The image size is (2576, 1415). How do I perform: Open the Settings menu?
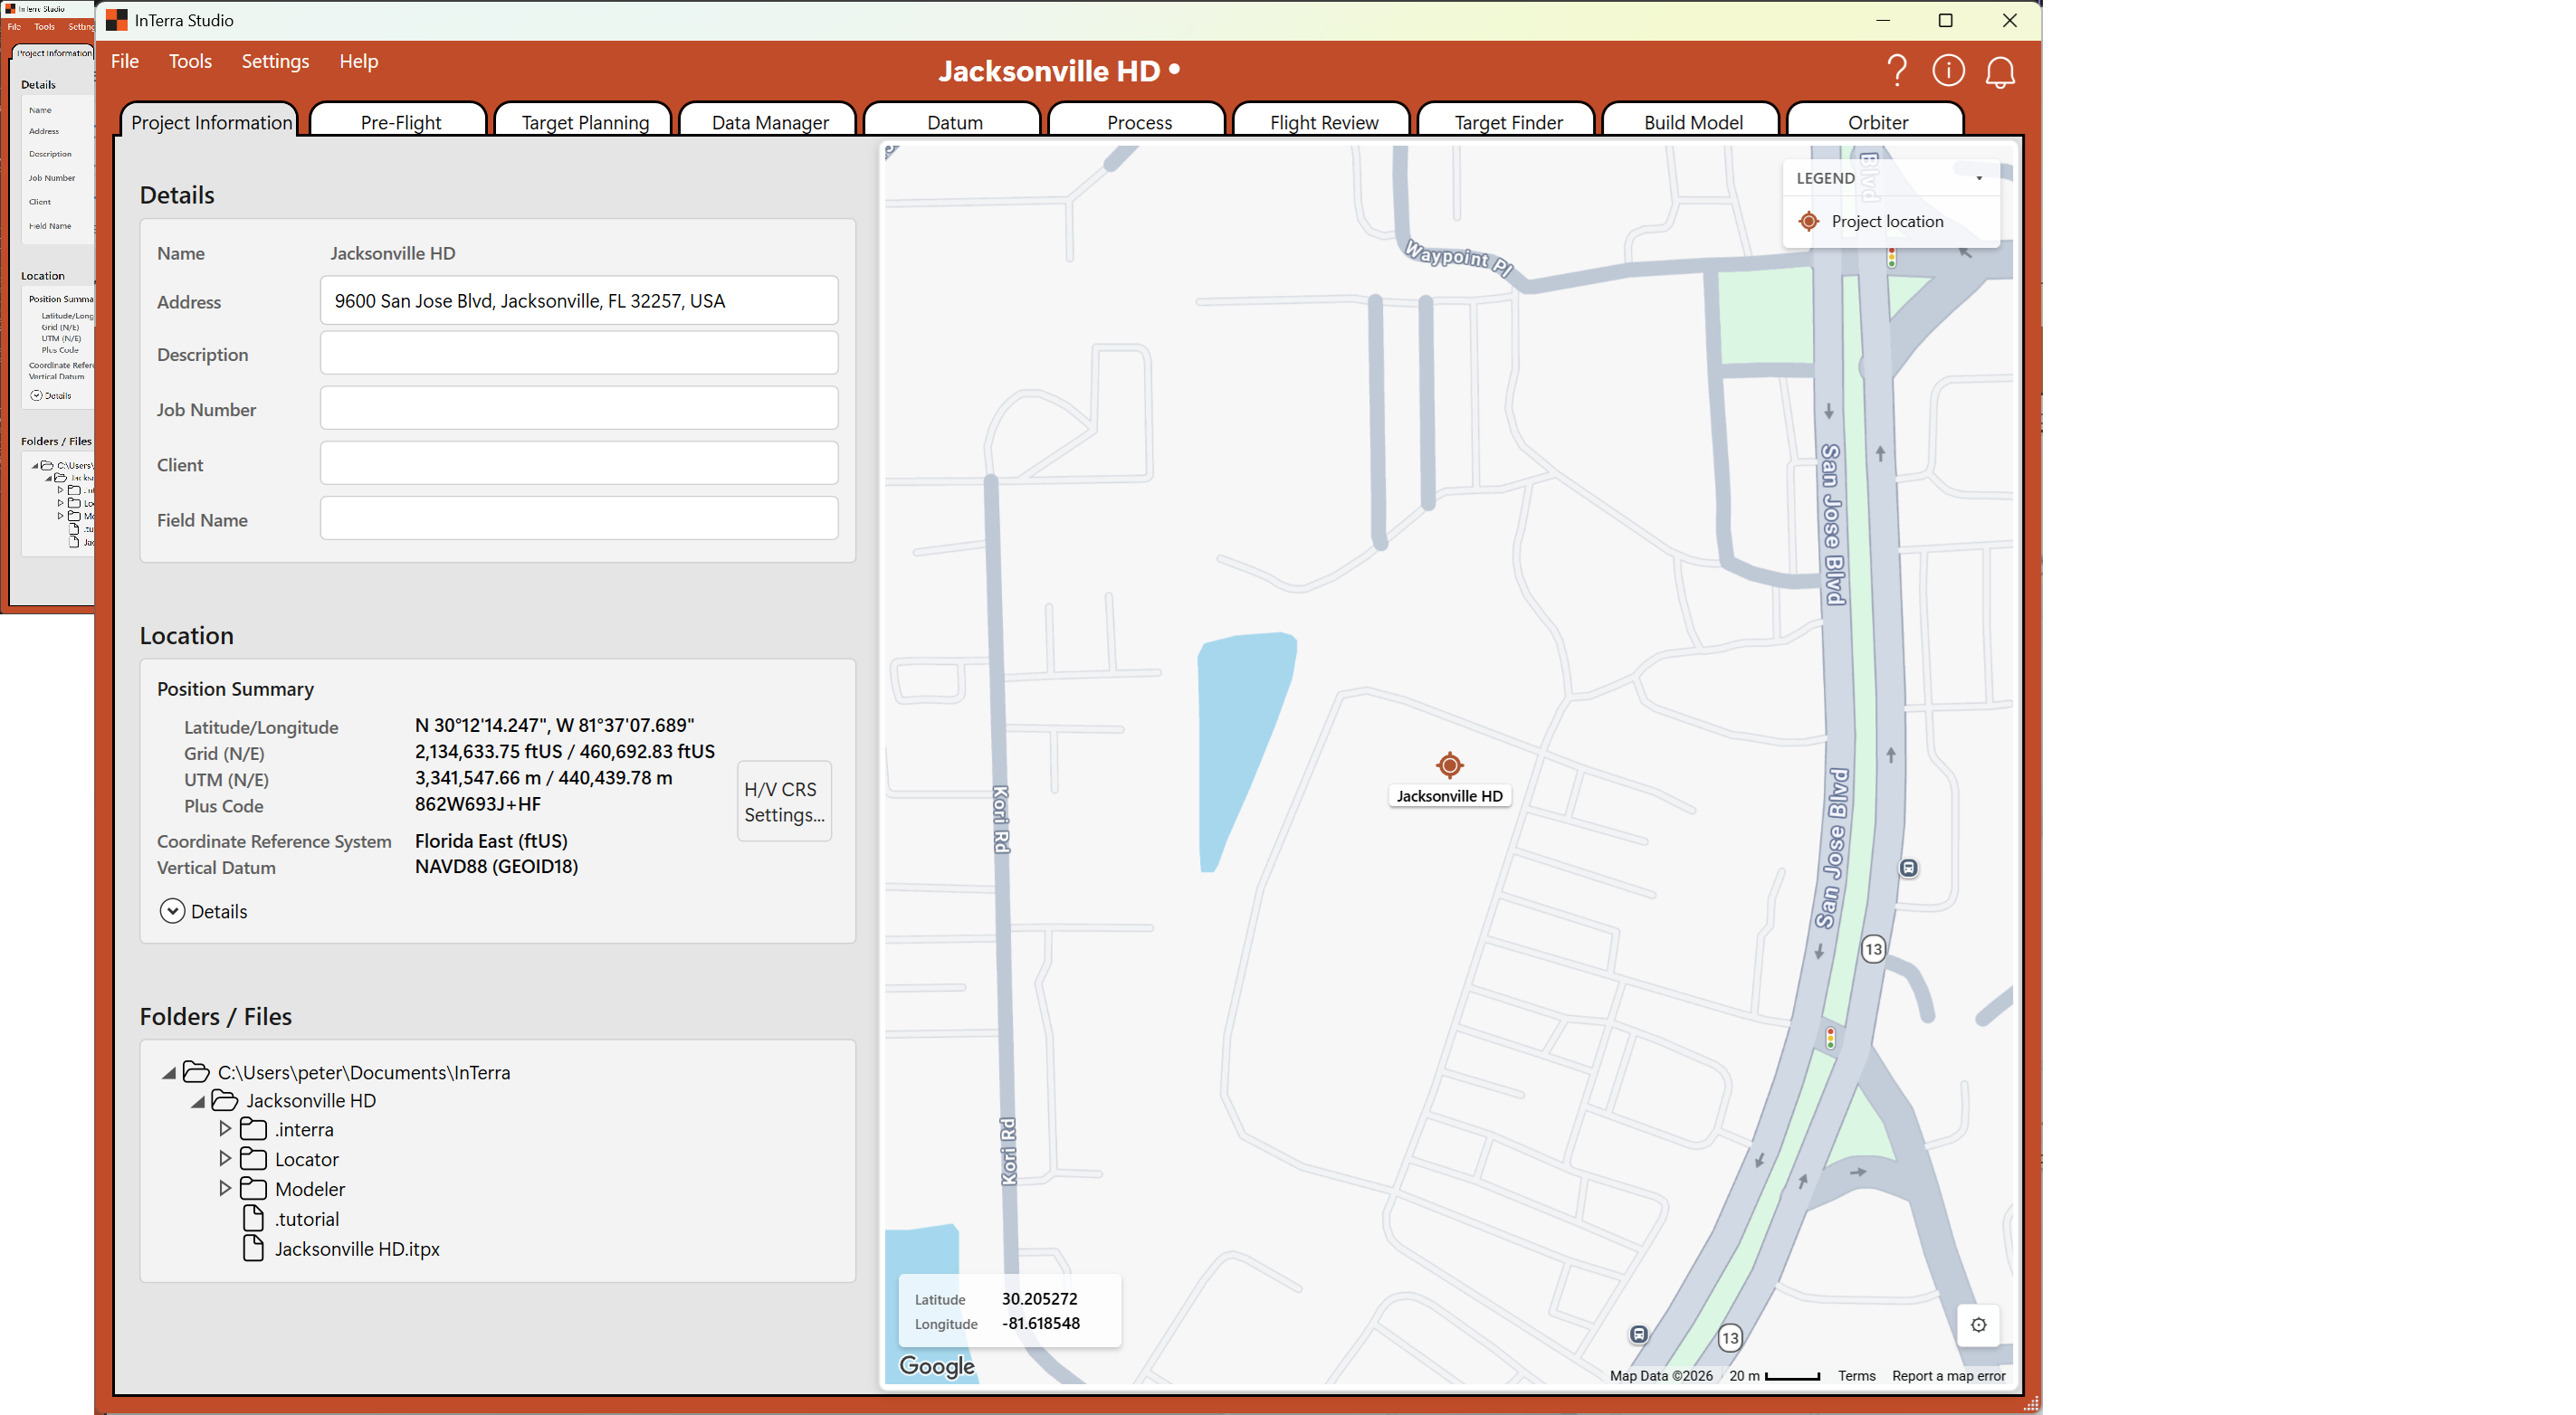pyautogui.click(x=275, y=62)
